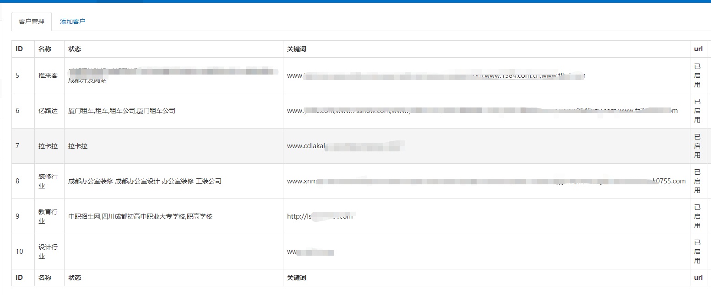This screenshot has width=711, height=295.
Task: Open the http://ls URL in 教育行业 row
Action: [x=318, y=216]
